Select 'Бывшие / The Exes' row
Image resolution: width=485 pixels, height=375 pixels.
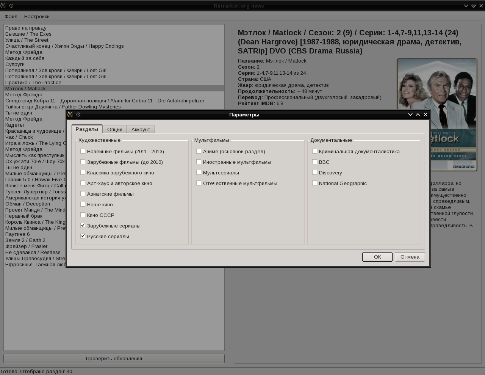tap(114, 34)
